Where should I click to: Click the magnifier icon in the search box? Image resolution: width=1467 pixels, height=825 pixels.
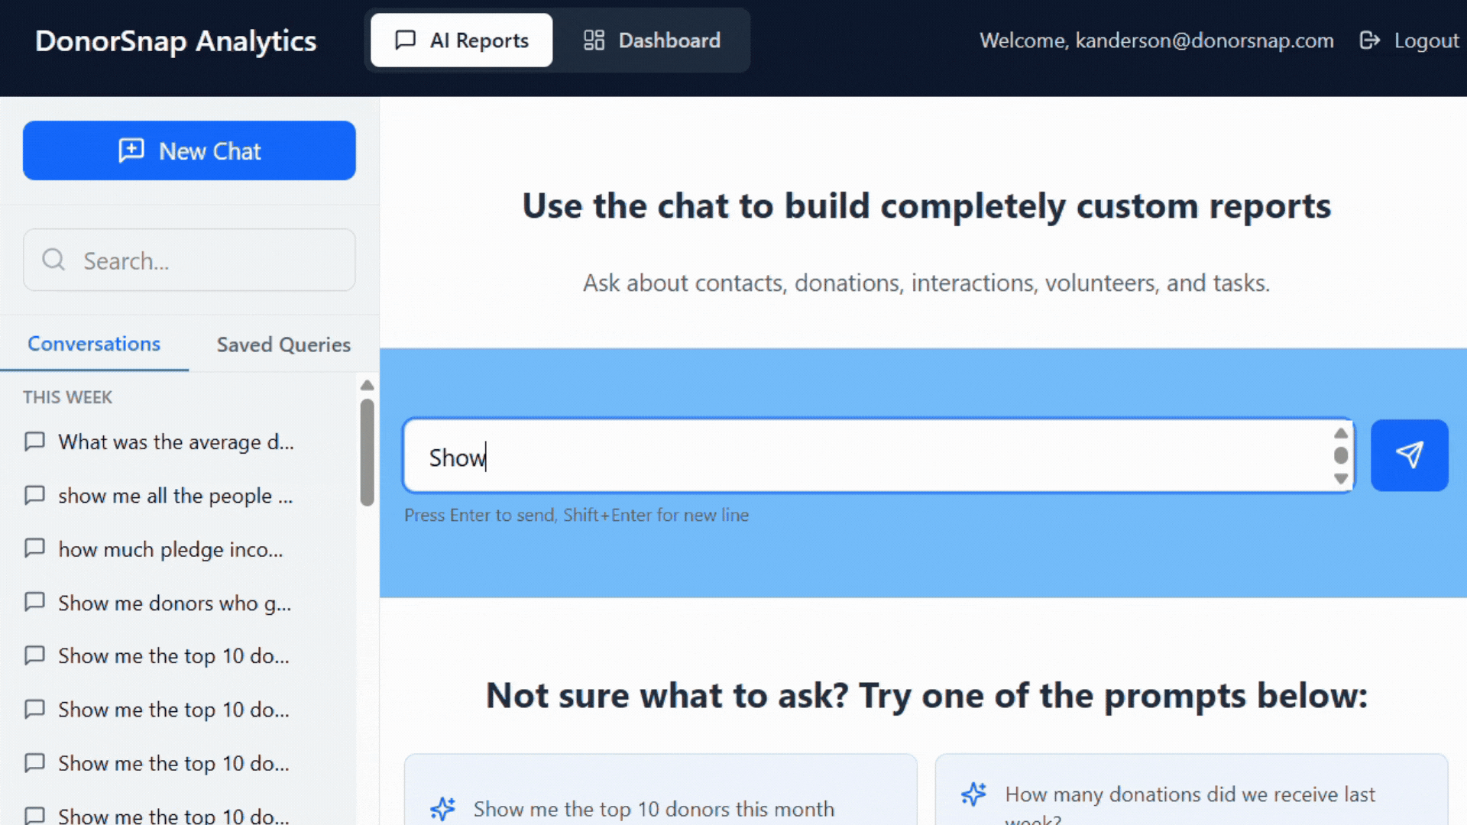(x=53, y=260)
